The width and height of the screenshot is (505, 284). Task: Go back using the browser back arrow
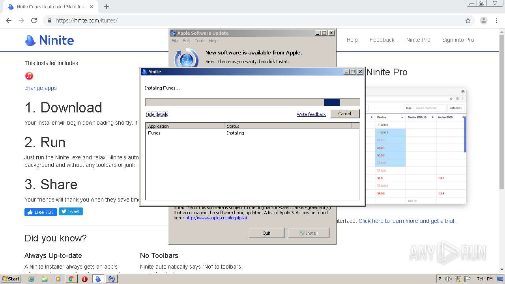click(x=9, y=21)
